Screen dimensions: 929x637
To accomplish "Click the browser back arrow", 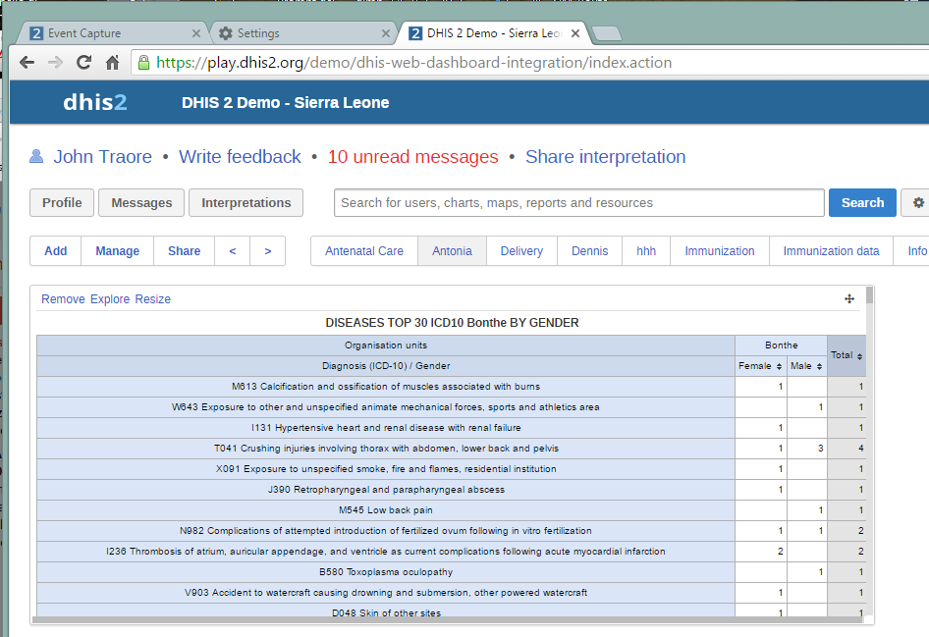I will pyautogui.click(x=27, y=63).
